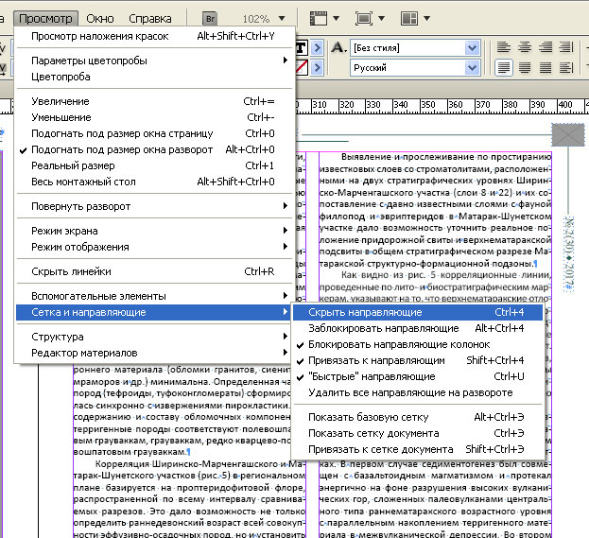Select the gray placeholder frame with X
The height and width of the screenshot is (538, 589).
tap(568, 135)
